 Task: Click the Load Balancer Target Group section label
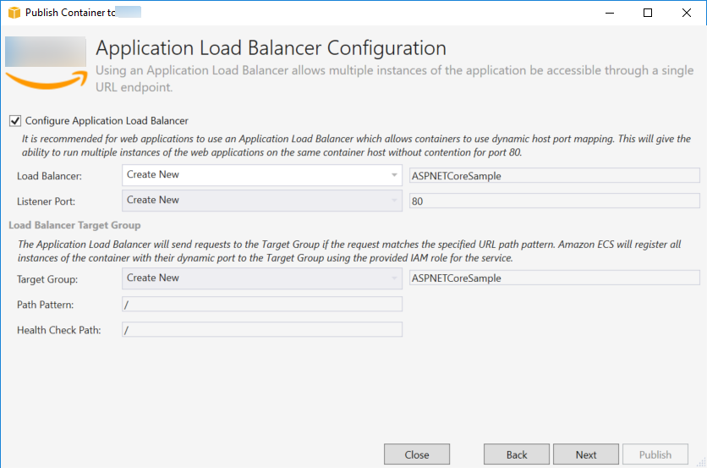click(x=74, y=225)
